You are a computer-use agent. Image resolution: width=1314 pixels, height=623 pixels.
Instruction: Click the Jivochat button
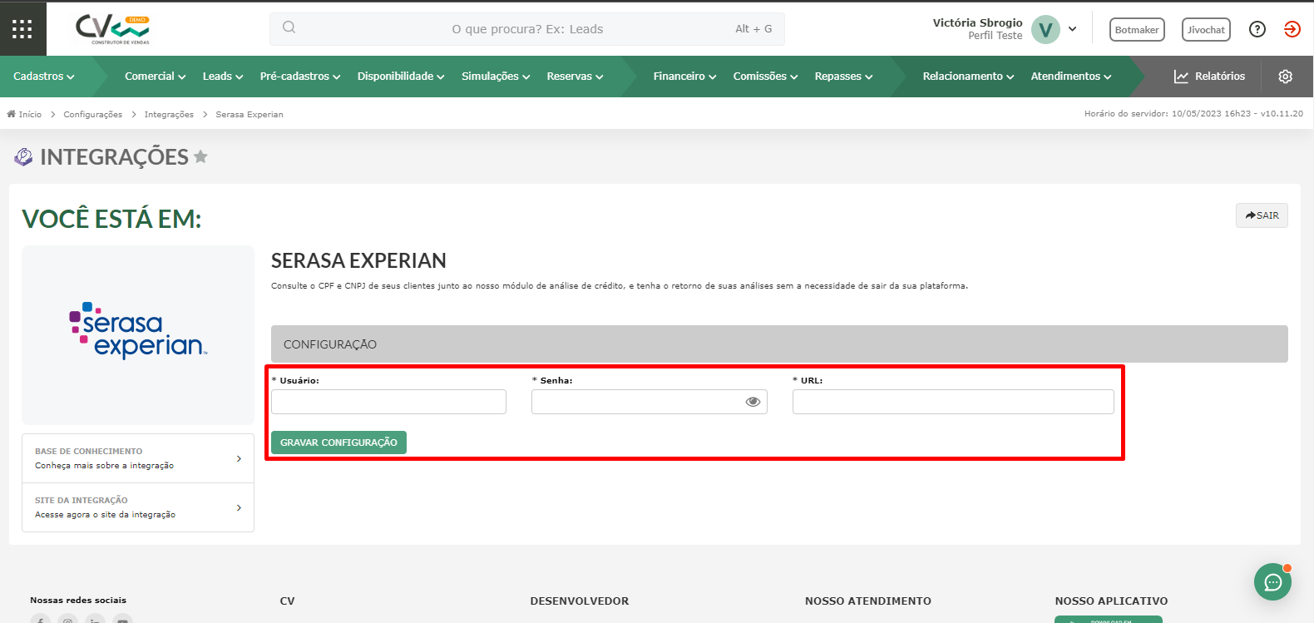point(1206,30)
